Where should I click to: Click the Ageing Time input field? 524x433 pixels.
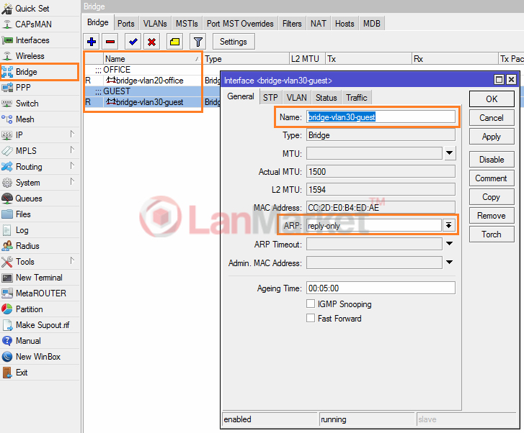tap(381, 288)
